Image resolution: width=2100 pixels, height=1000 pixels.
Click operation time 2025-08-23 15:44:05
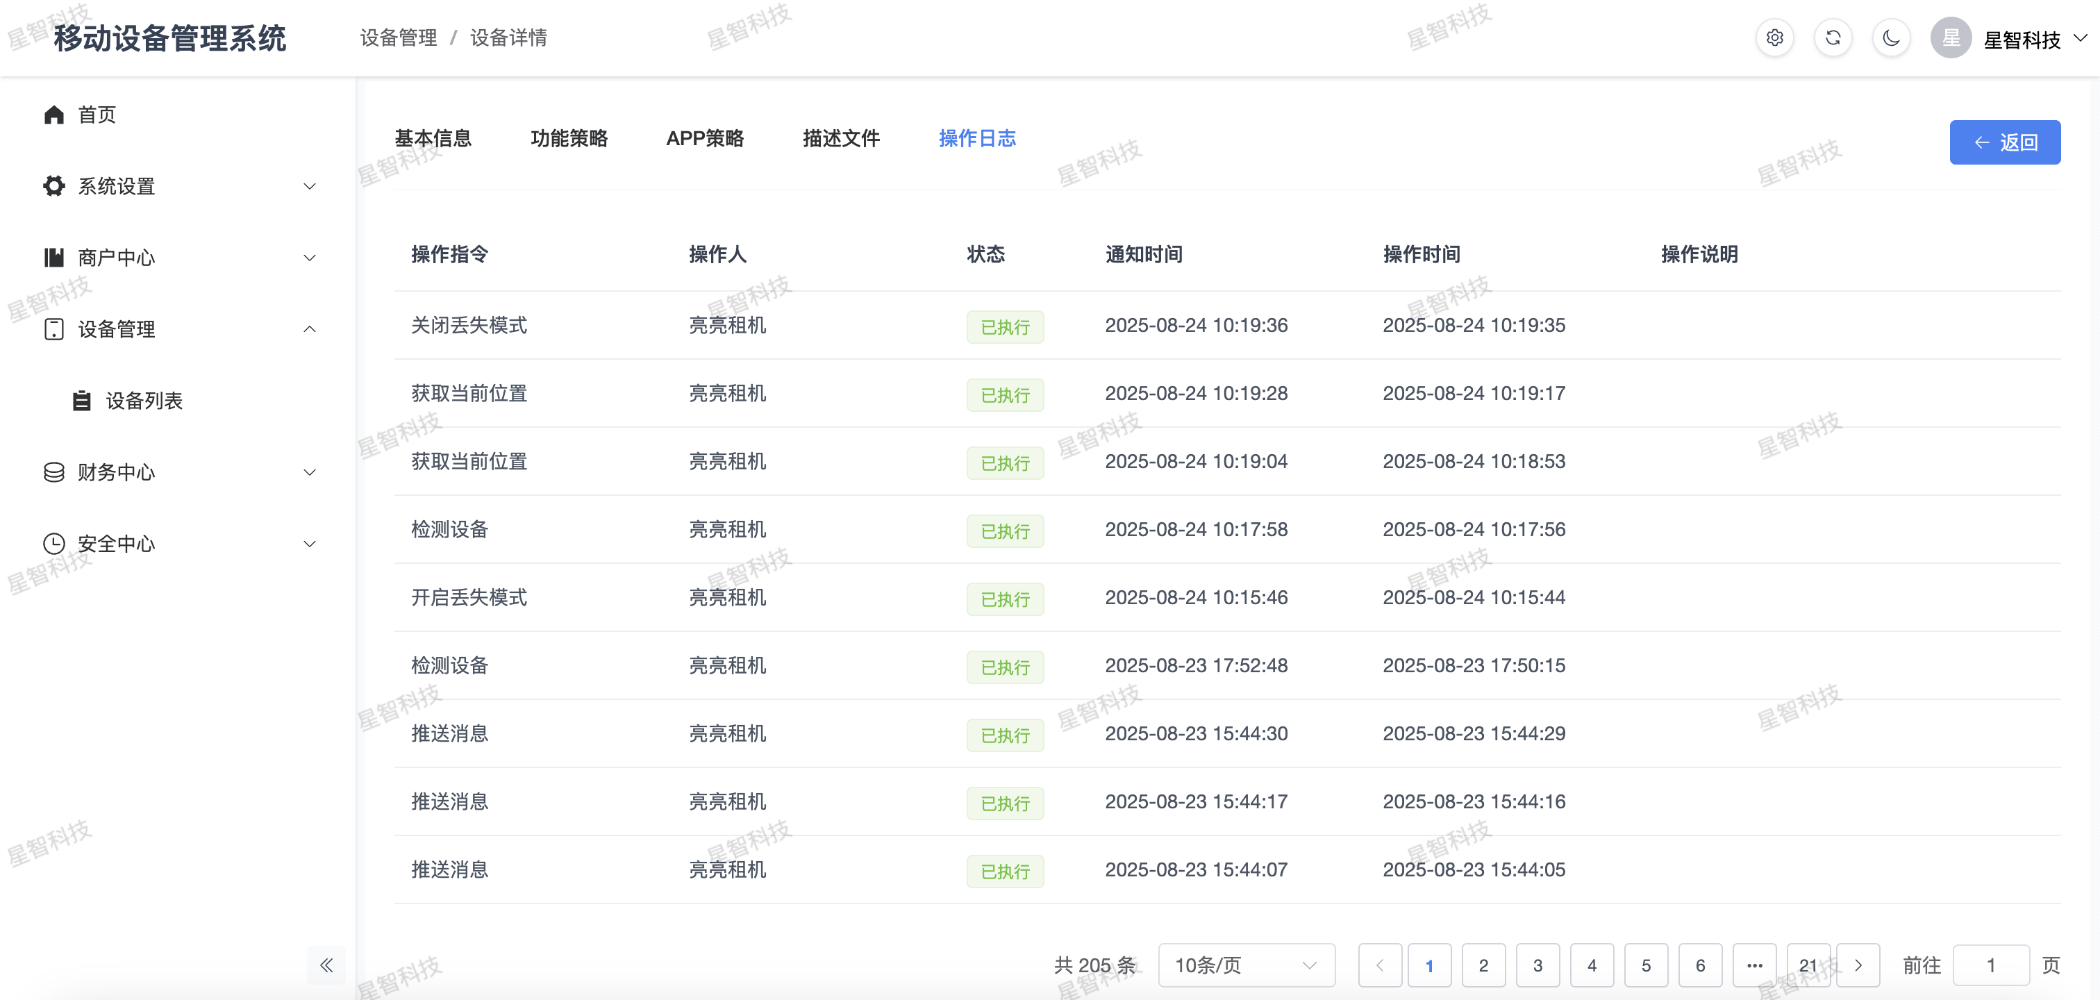pos(1474,869)
